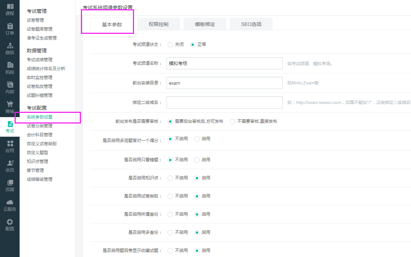
Task: Click the 应用 (Apps) sidebar icon
Action: [10, 144]
